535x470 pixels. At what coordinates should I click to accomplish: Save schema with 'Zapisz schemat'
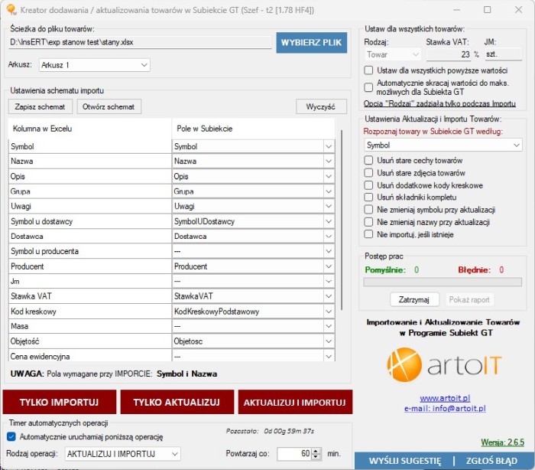(41, 107)
